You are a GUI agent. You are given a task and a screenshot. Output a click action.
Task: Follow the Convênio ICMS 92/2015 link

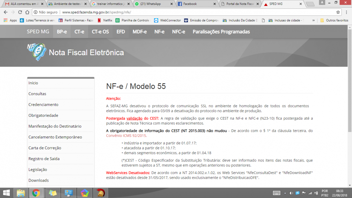(x=126, y=136)
